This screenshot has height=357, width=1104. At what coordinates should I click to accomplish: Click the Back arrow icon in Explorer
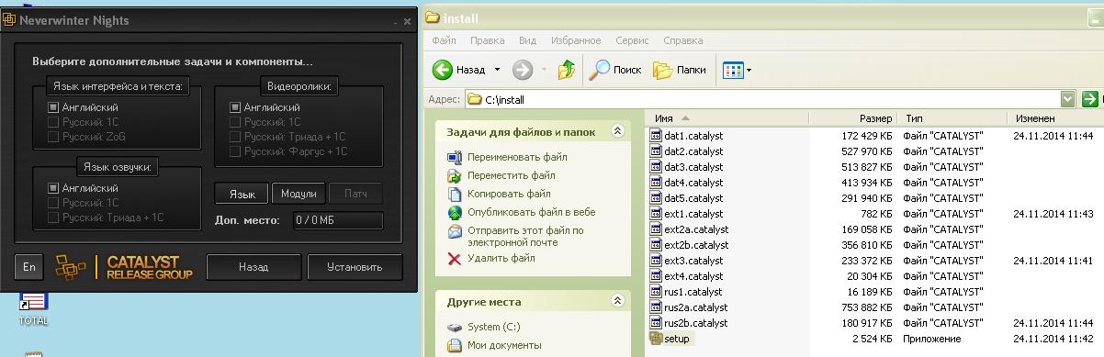[443, 70]
